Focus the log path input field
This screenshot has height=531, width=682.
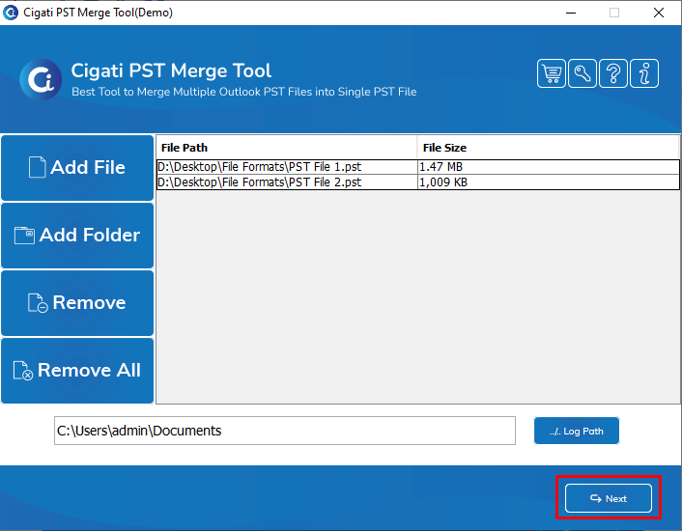(285, 431)
